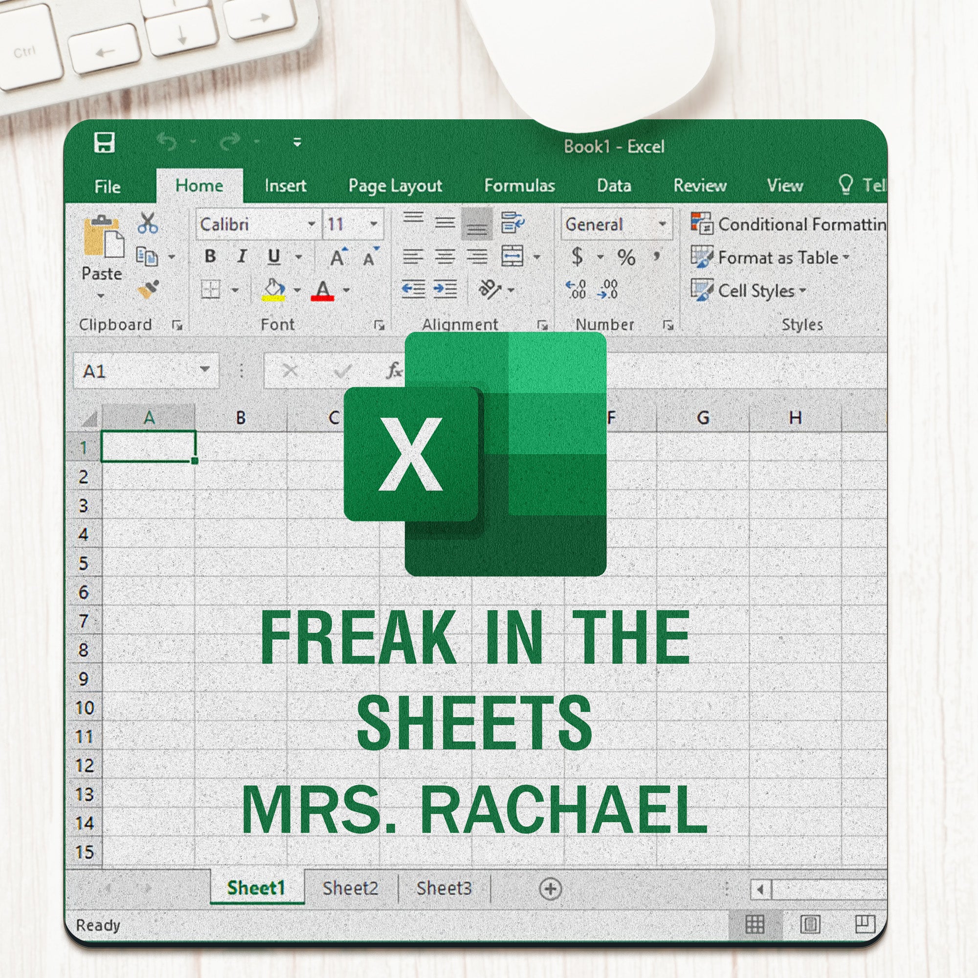The width and height of the screenshot is (978, 978).
Task: Expand the Font Color dropdown arrow
Action: 346,290
